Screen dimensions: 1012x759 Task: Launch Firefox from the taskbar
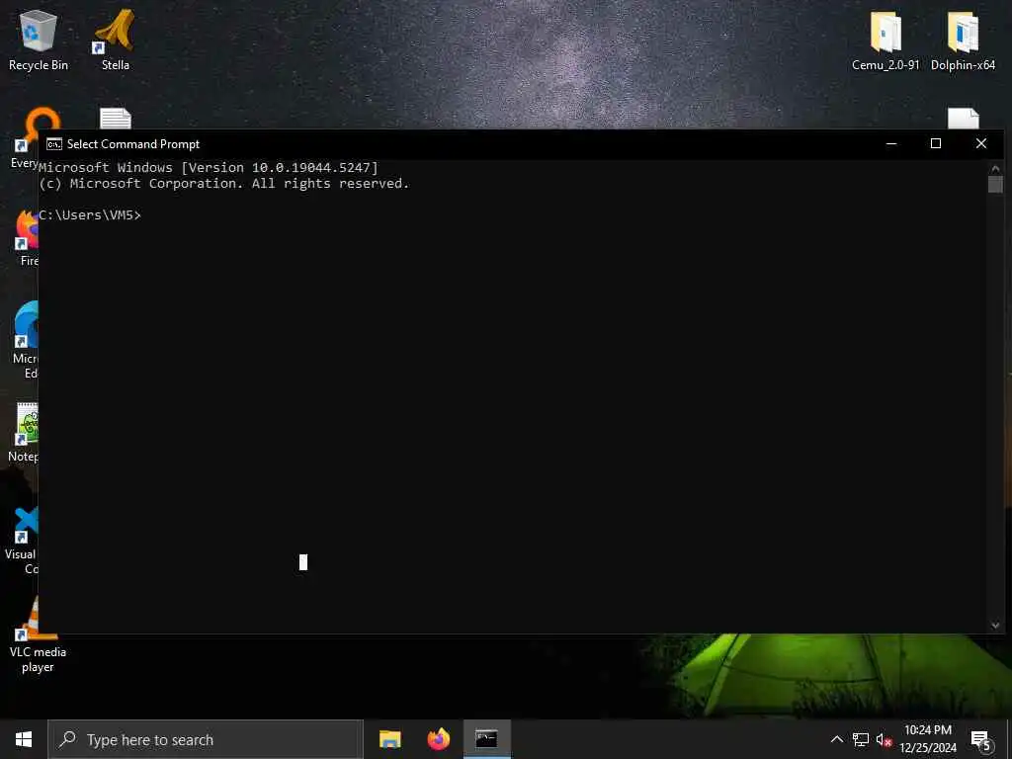point(438,739)
